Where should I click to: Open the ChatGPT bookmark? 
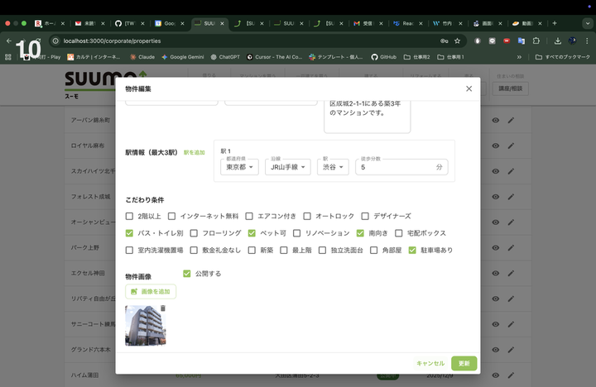[x=225, y=57]
